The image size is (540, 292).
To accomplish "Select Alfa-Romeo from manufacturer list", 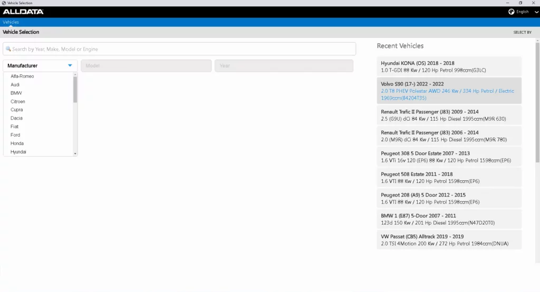I will [x=22, y=76].
